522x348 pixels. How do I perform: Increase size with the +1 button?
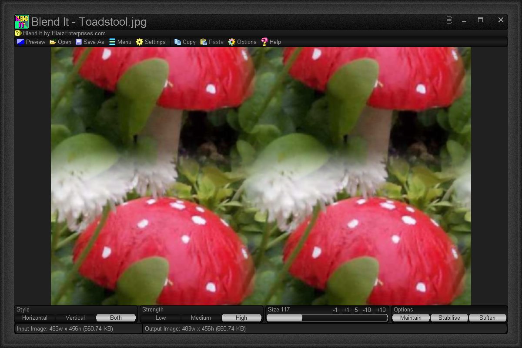click(346, 310)
